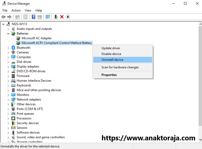Open Properties toolbar icon
This screenshot has width=202, height=149.
coord(25,17)
